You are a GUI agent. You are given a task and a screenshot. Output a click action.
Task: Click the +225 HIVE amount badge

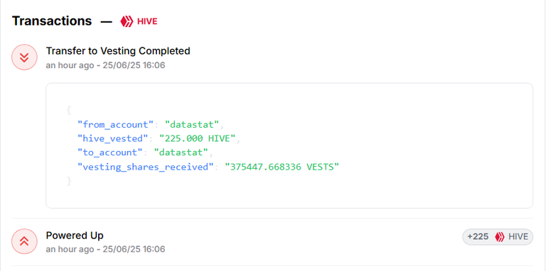(498, 237)
